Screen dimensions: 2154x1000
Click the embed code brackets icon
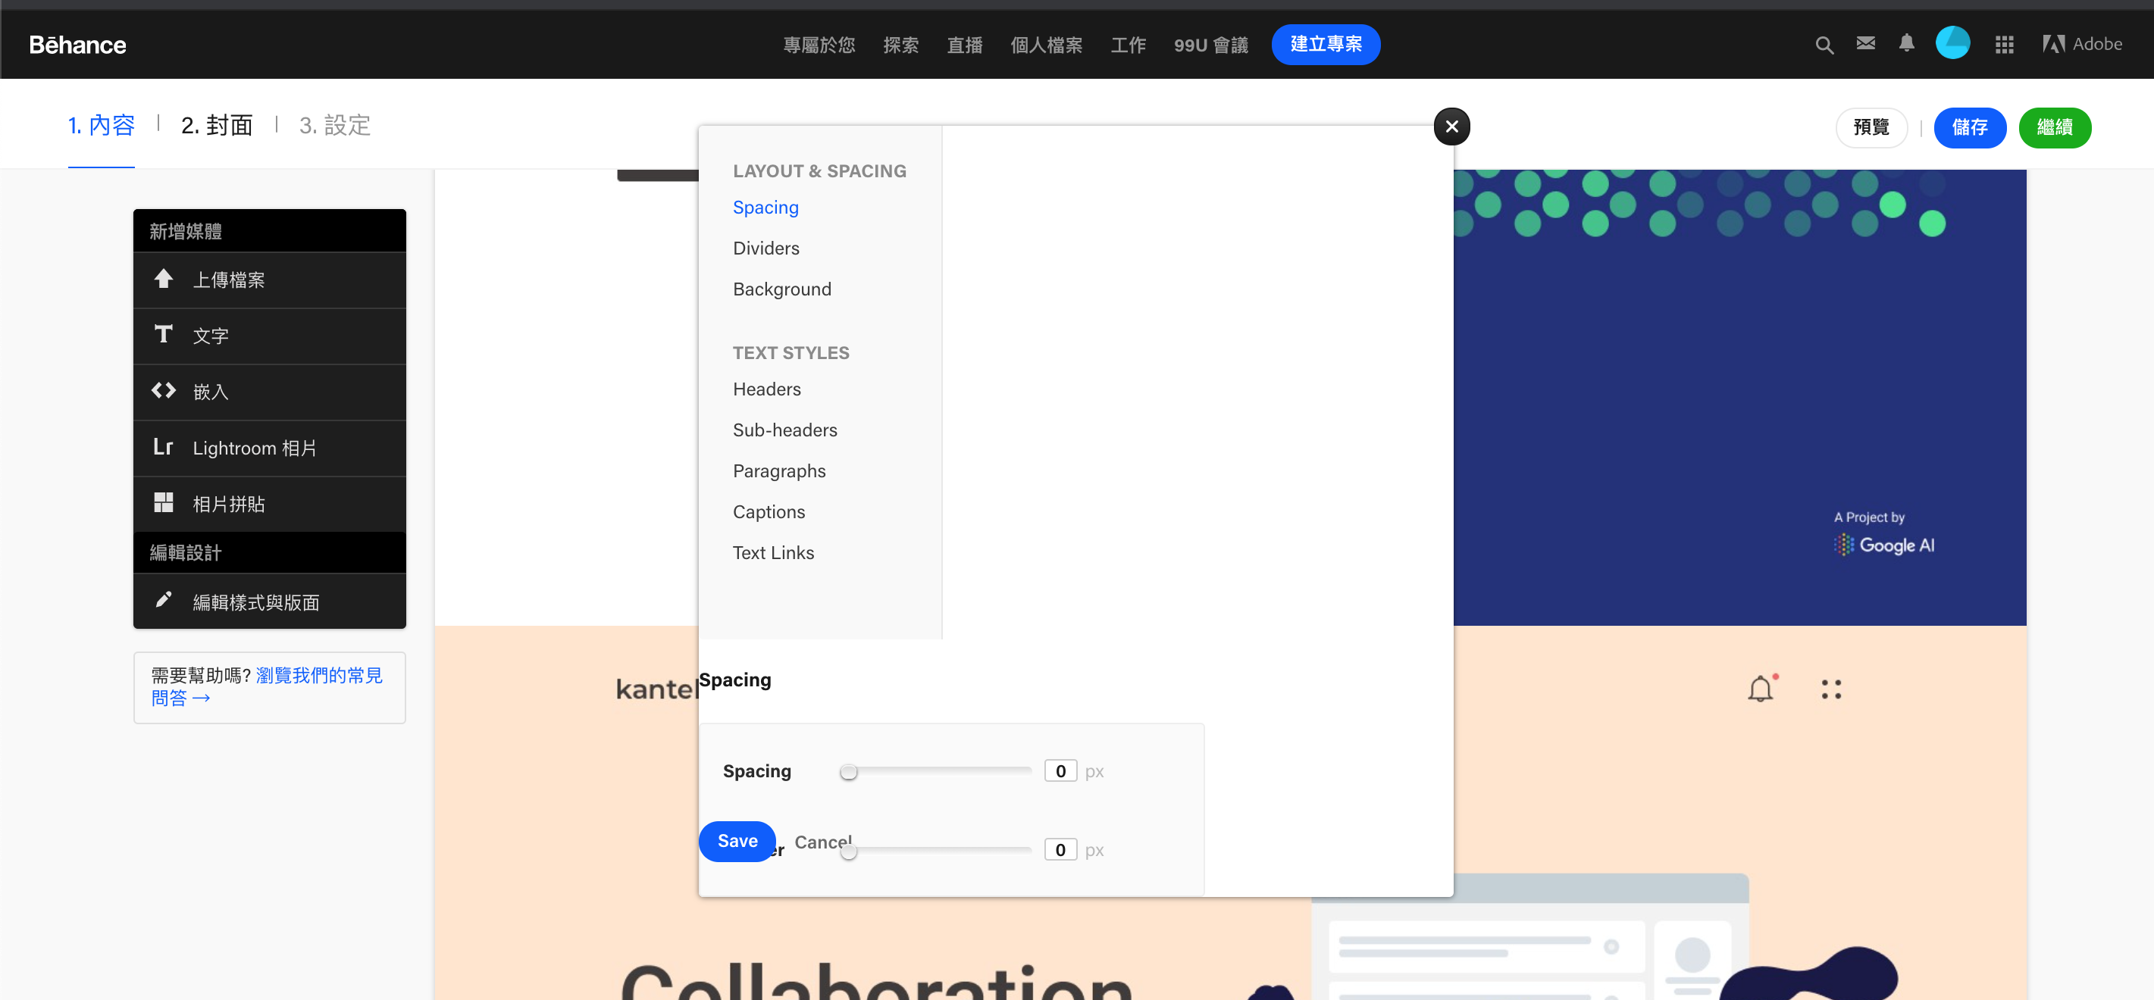[164, 392]
